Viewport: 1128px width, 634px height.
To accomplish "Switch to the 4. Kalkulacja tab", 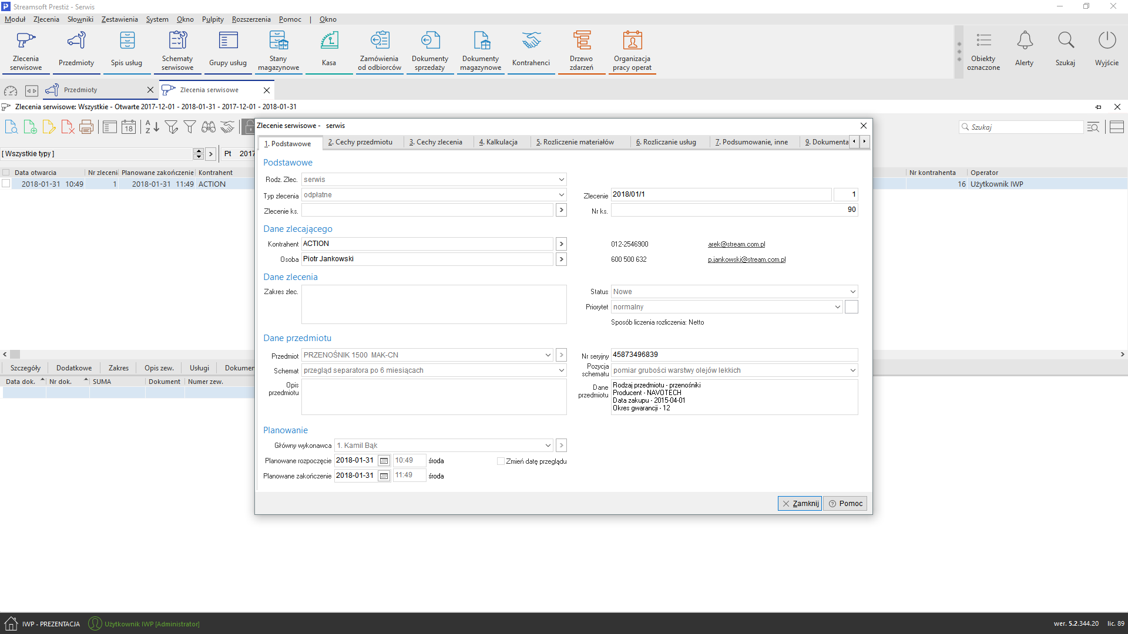I will click(498, 142).
